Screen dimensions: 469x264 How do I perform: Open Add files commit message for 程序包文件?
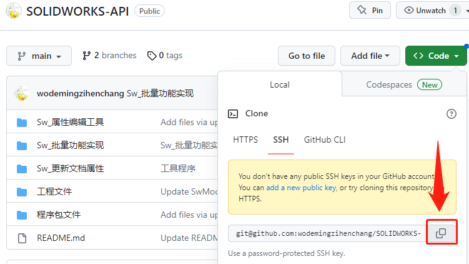(189, 215)
